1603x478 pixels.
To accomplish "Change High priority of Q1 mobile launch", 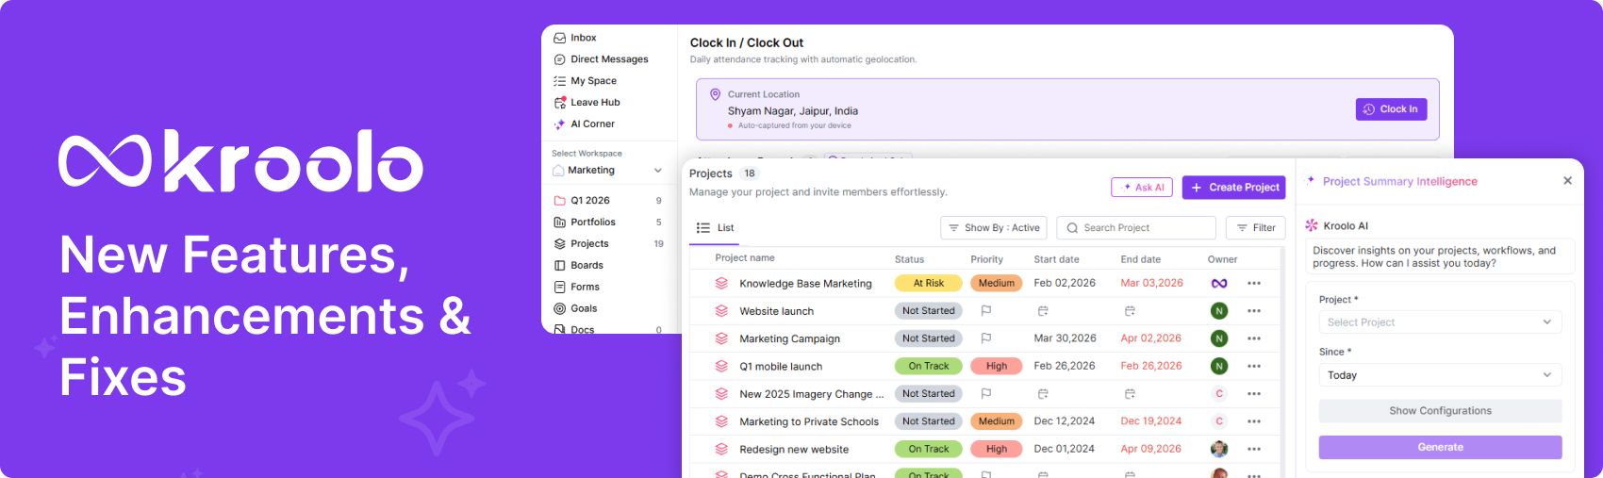I will pos(997,367).
